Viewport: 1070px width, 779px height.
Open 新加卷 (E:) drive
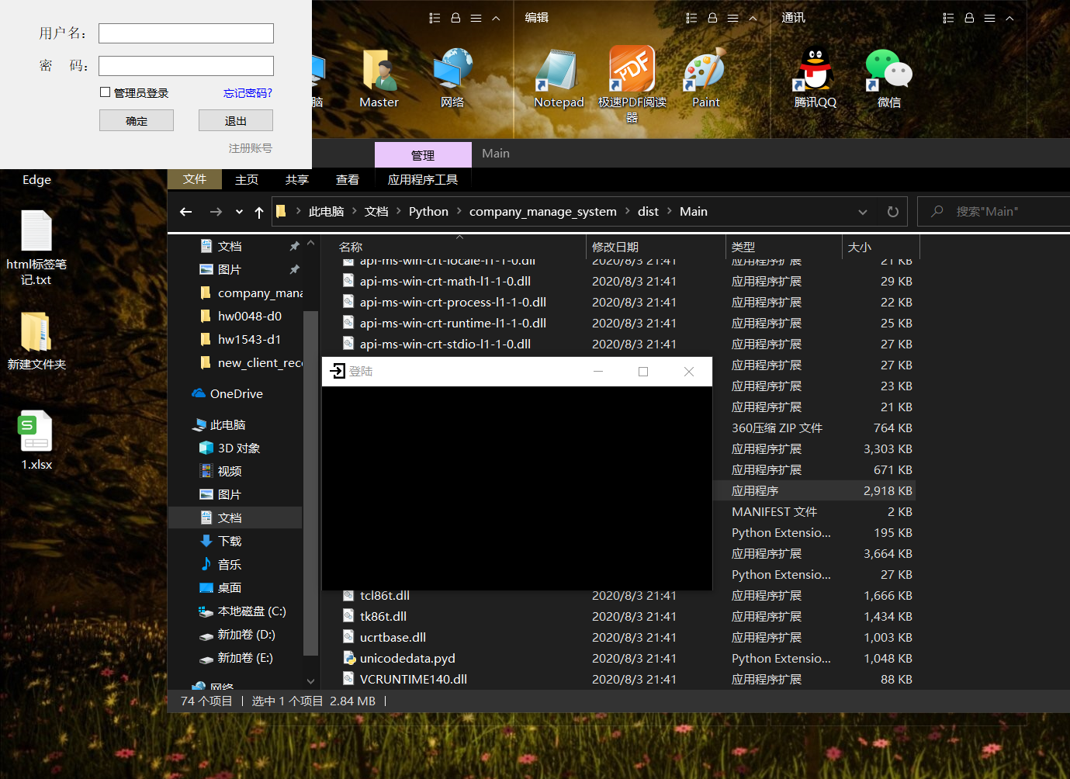pyautogui.click(x=237, y=657)
